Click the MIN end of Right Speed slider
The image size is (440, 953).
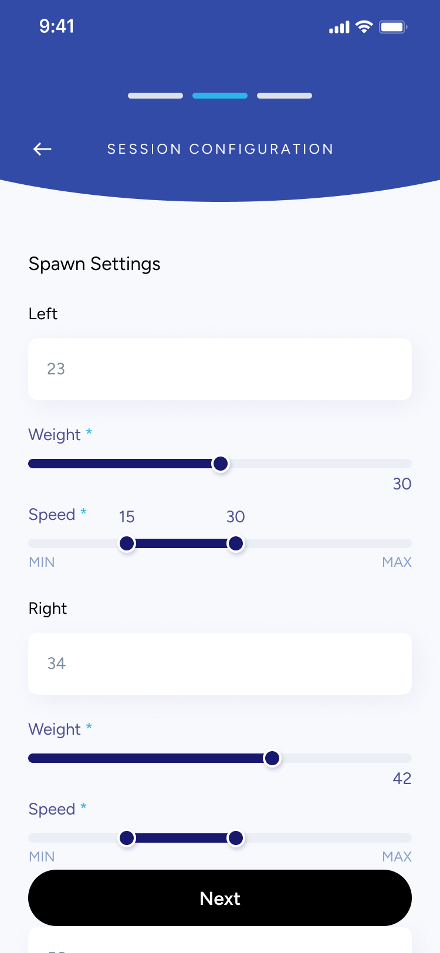[42, 857]
